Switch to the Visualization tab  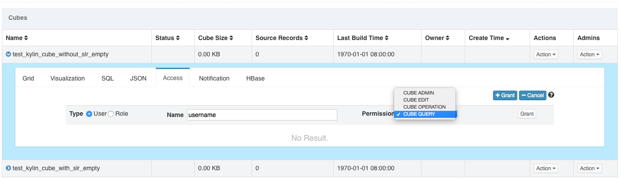point(68,78)
